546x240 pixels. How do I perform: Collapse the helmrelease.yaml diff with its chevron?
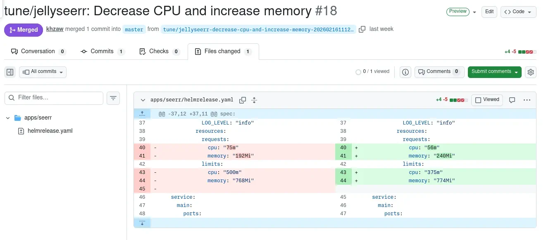click(x=143, y=100)
